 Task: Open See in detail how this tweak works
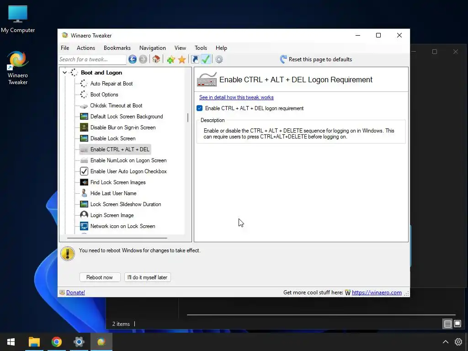click(236, 97)
